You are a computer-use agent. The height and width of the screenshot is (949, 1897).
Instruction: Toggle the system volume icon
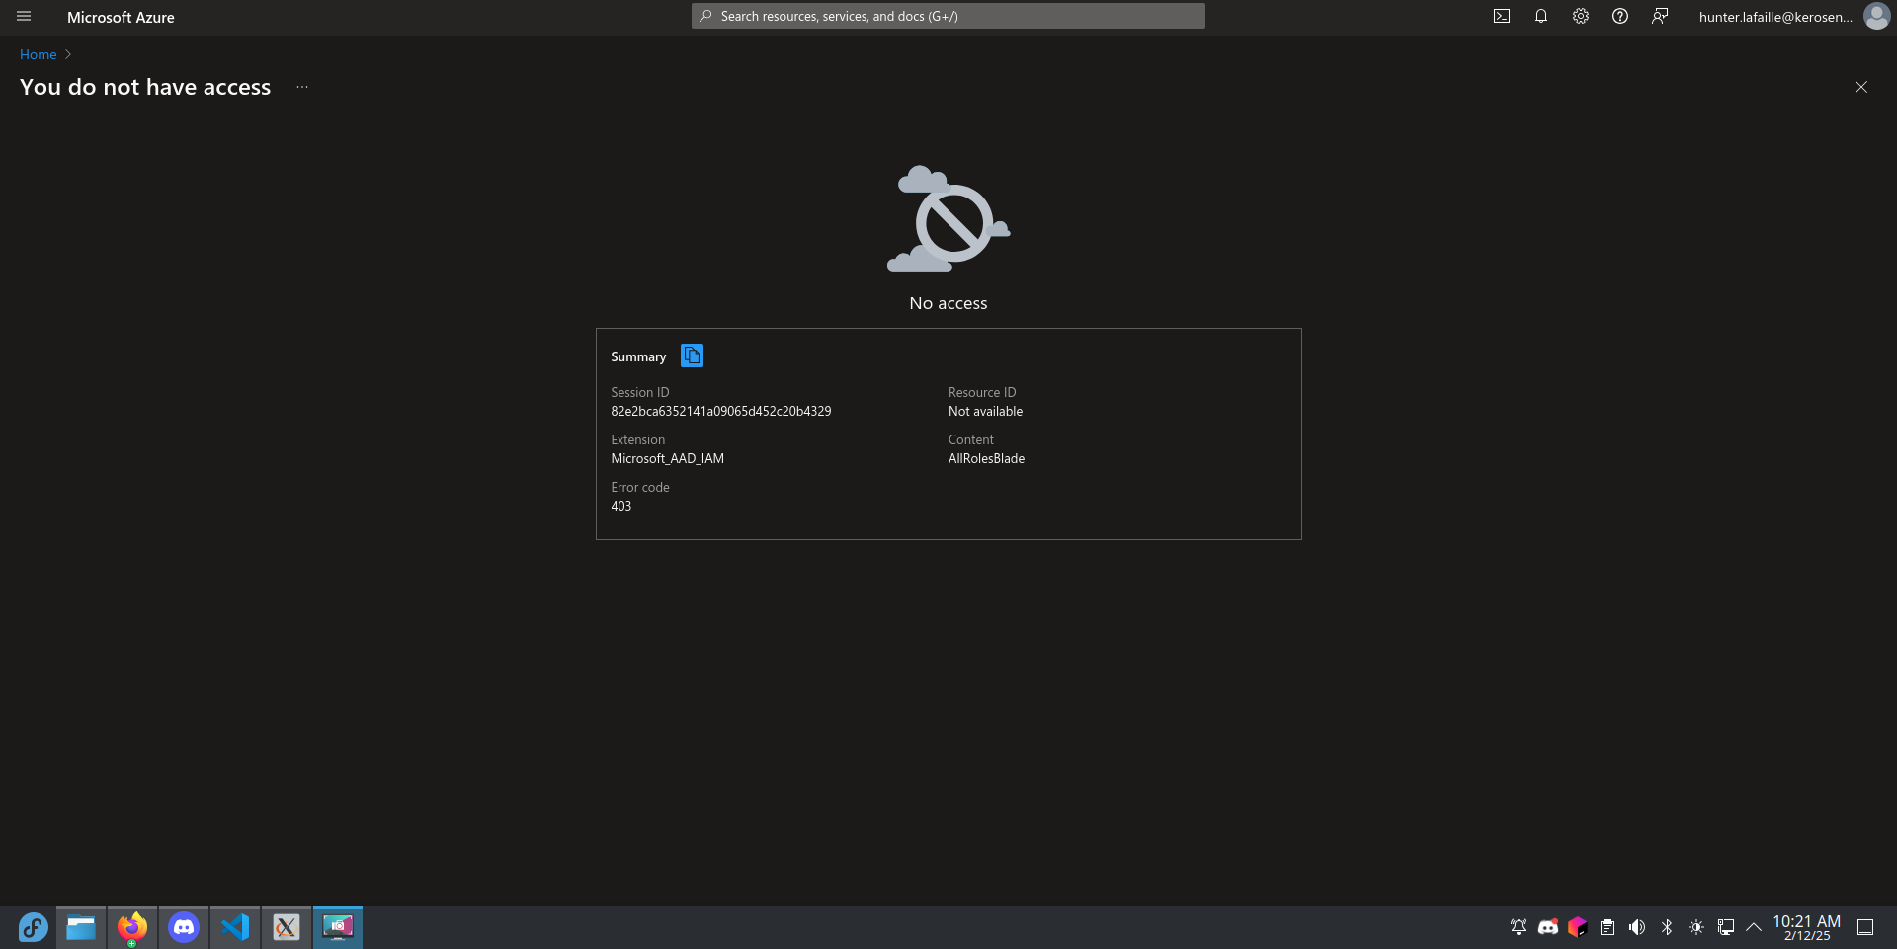[x=1637, y=927]
